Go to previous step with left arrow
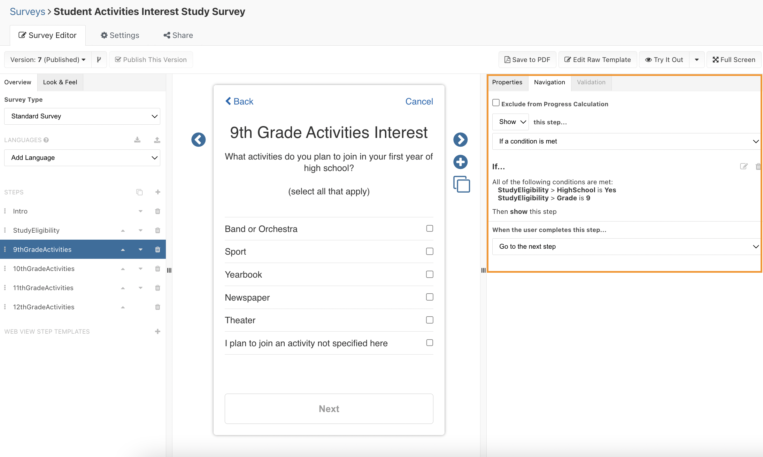Viewport: 763px width, 457px height. [x=198, y=140]
